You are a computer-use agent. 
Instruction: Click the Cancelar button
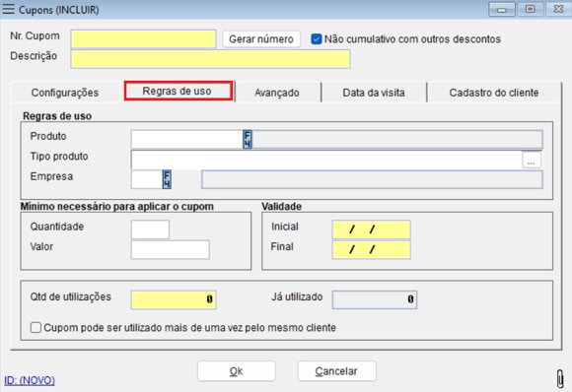click(x=336, y=371)
